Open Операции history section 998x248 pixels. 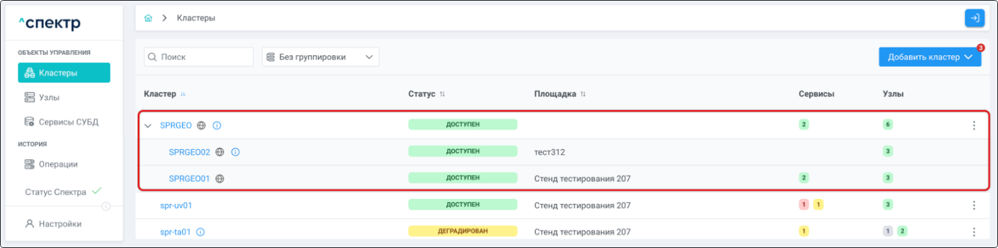point(51,164)
